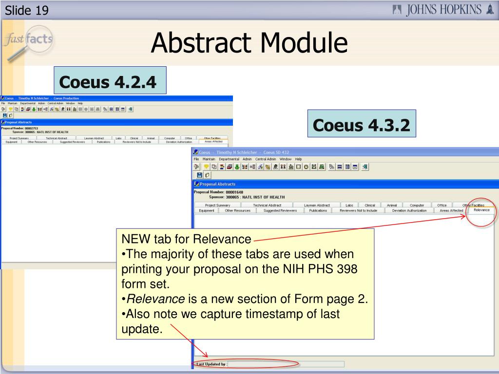The width and height of the screenshot is (499, 374).
Task: Click the papers icon beside Save in Coeus 4.3.2
Action: [207, 175]
